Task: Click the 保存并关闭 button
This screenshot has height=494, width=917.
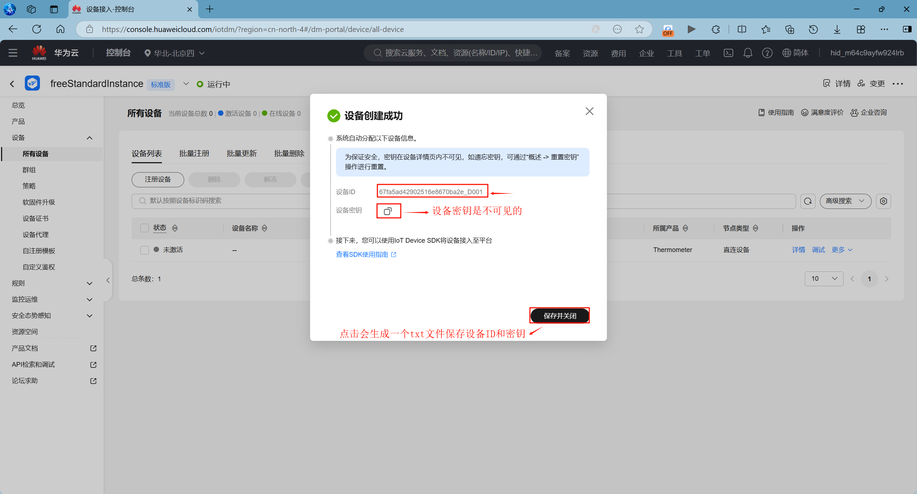Action: tap(559, 316)
